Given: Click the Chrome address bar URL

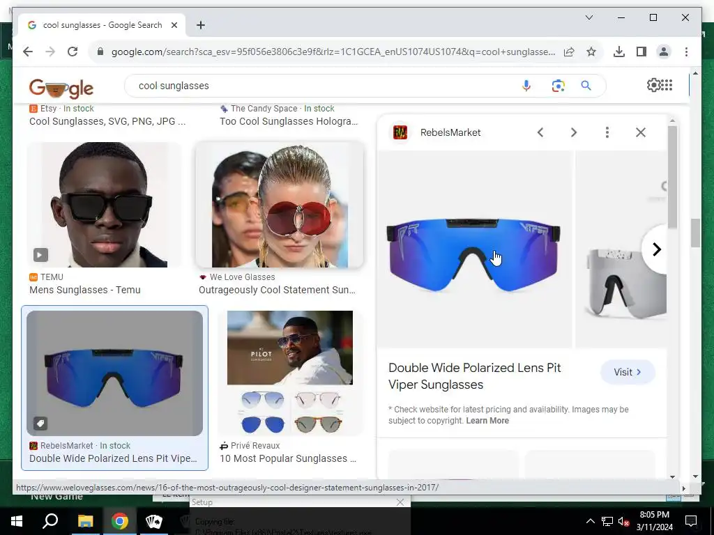Looking at the screenshot, I should coord(333,52).
